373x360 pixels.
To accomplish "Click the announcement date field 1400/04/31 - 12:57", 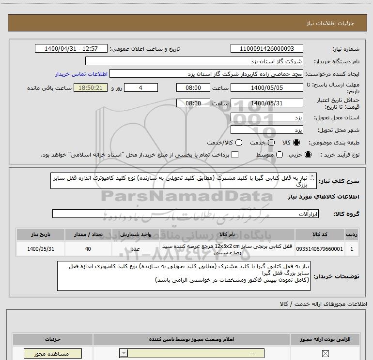I will point(71,48).
